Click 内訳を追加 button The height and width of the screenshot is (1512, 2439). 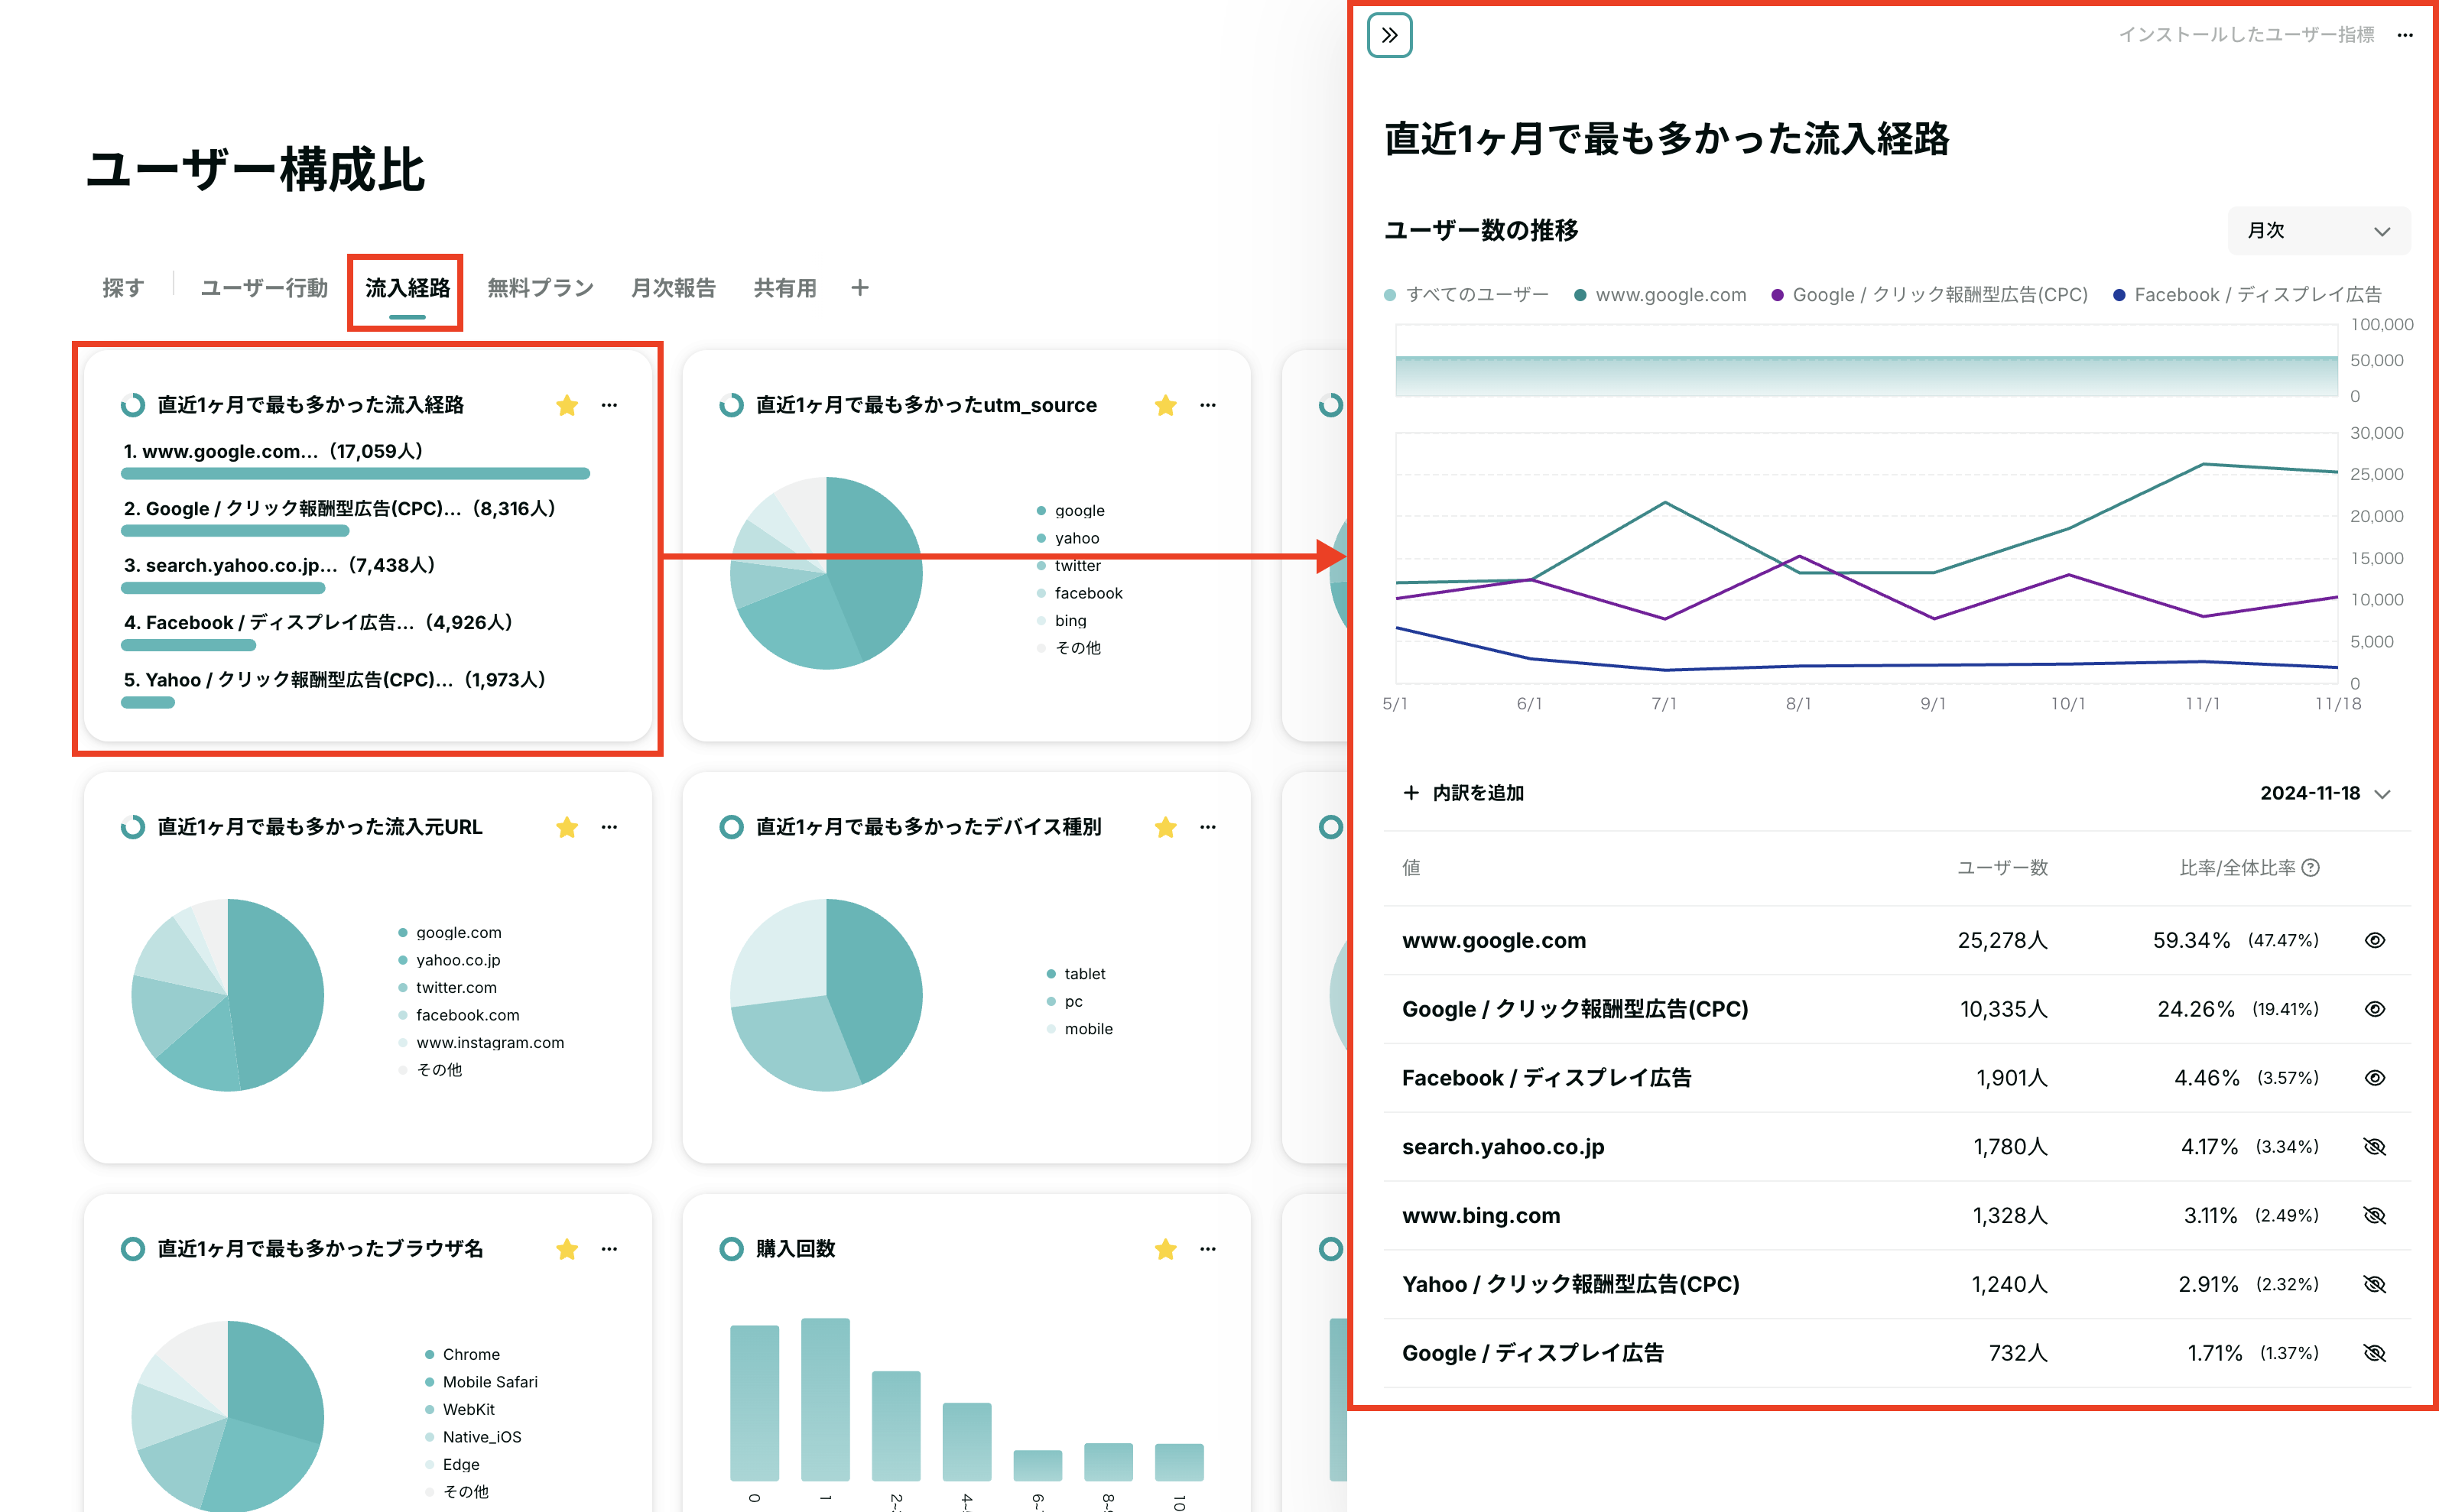[x=1463, y=793]
